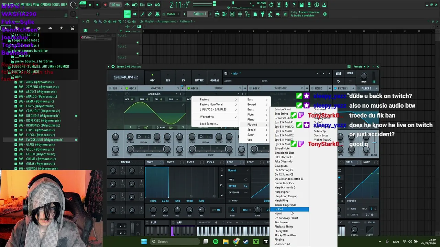This screenshot has width=440, height=247.
Task: Toggle the CLIP power button
Action: click(x=147, y=223)
